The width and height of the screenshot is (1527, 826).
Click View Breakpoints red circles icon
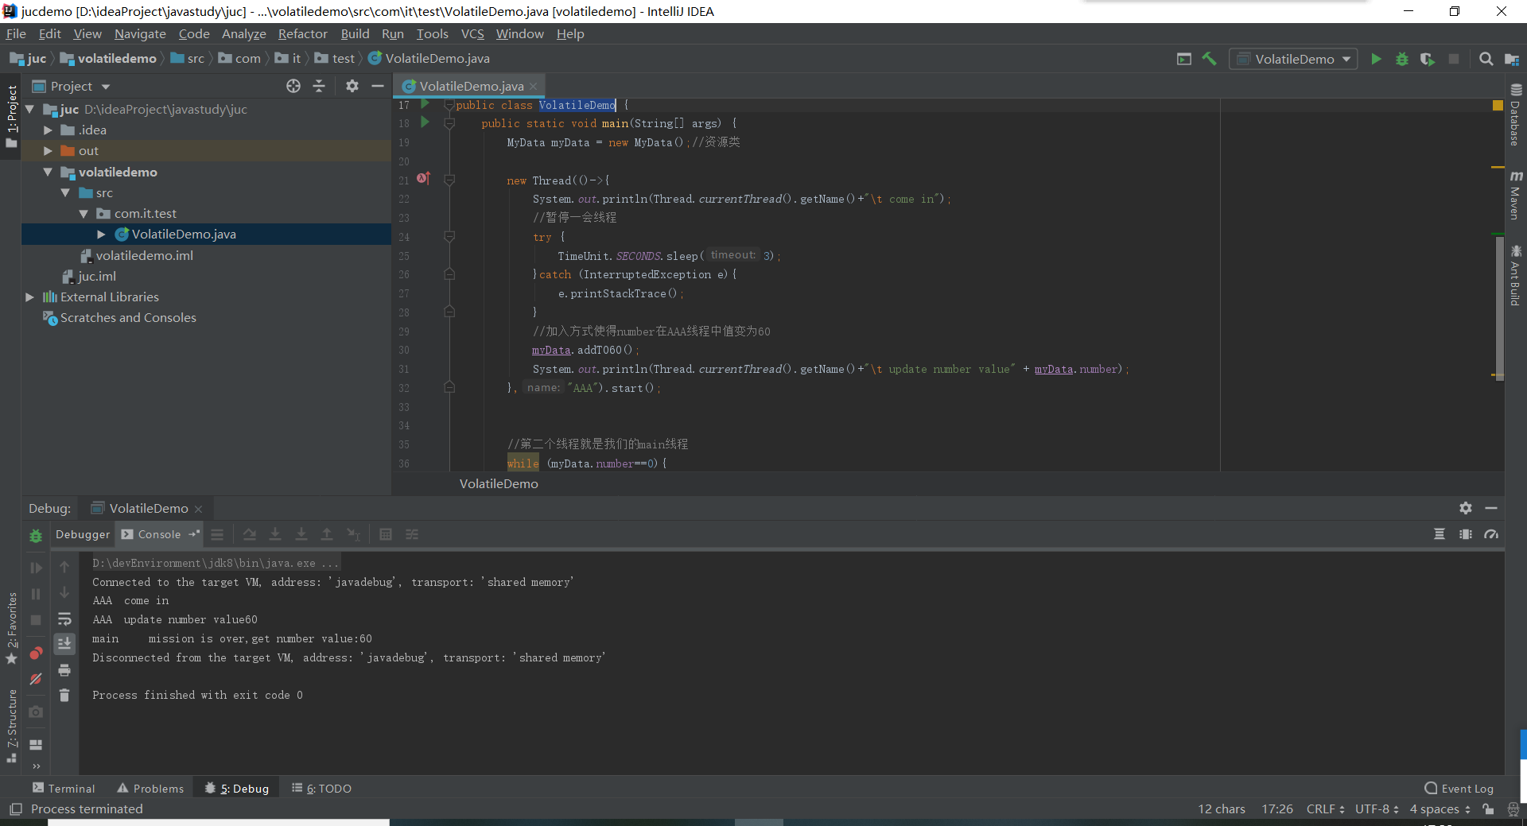coord(36,653)
